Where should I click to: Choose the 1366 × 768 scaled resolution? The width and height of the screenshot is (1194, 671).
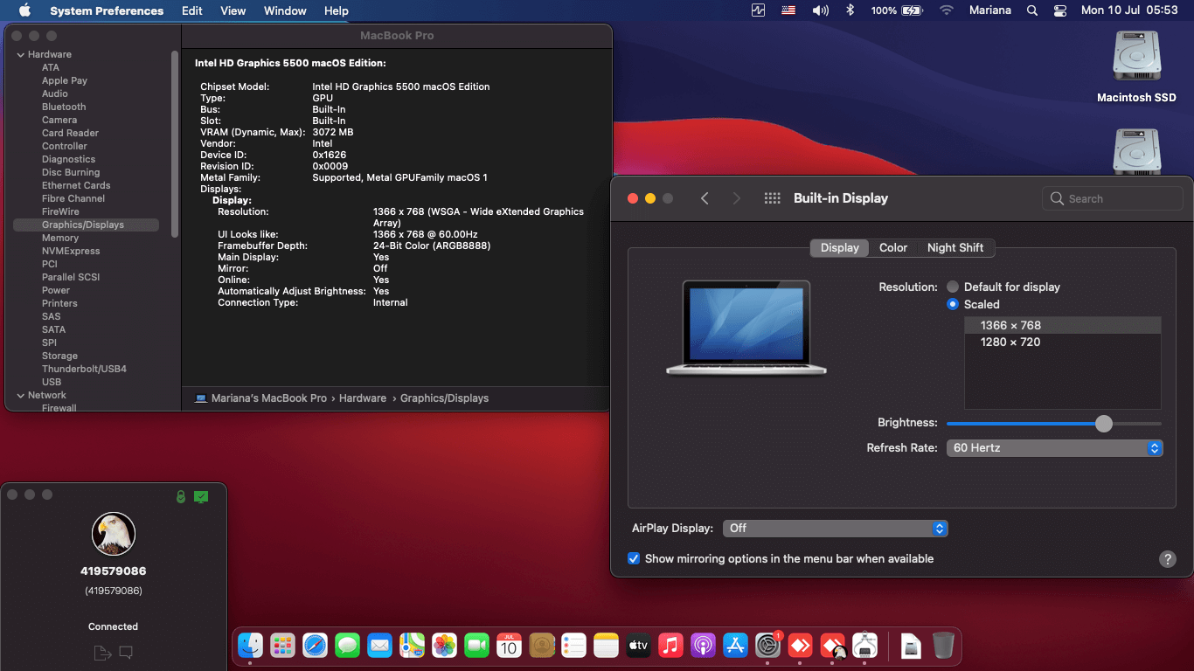1063,325
